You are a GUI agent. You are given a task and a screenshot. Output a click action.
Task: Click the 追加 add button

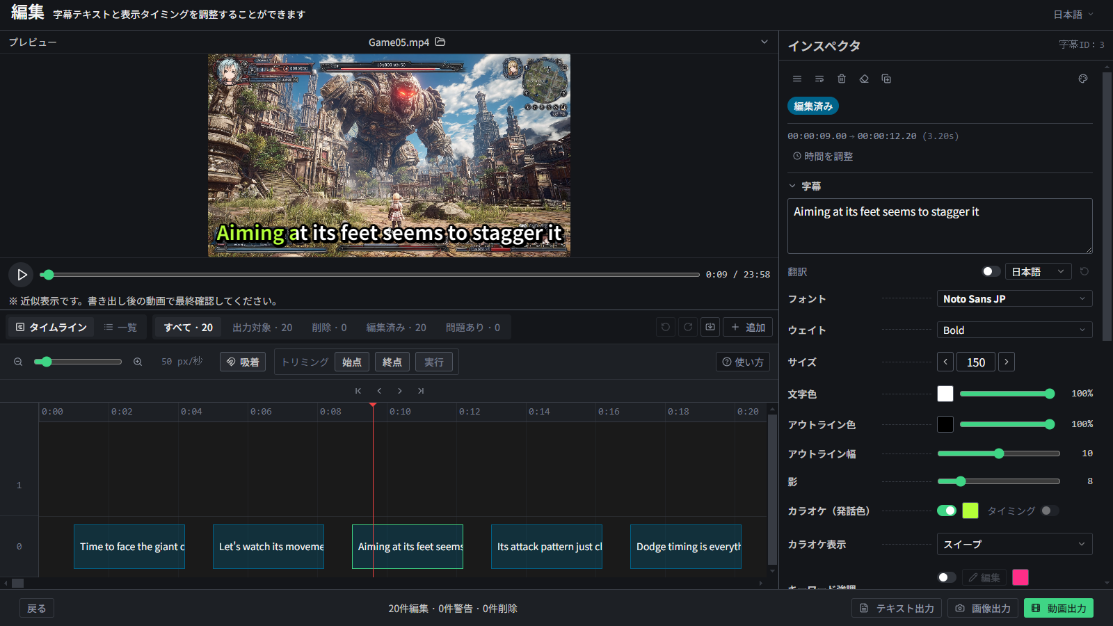[748, 327]
